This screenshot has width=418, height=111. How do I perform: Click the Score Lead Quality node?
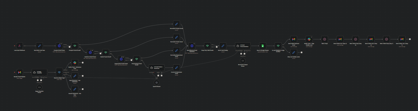tap(223, 46)
